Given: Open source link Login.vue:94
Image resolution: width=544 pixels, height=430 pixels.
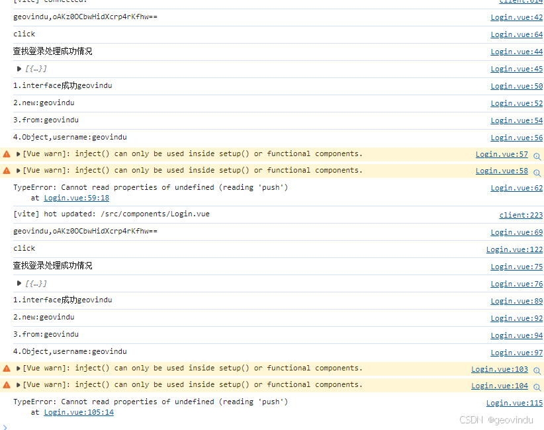Looking at the screenshot, I should click(x=517, y=335).
